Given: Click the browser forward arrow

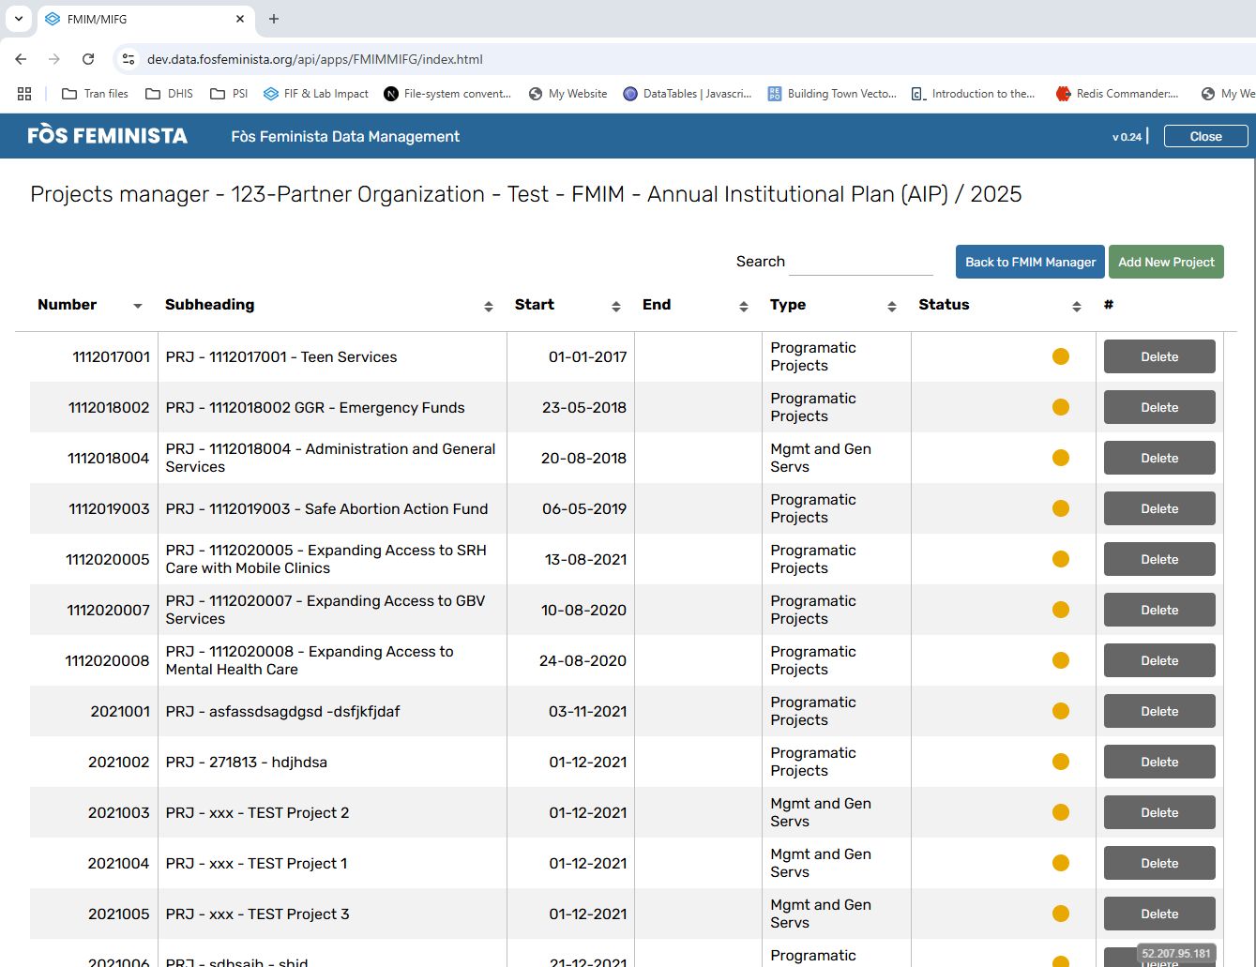Looking at the screenshot, I should 54,59.
